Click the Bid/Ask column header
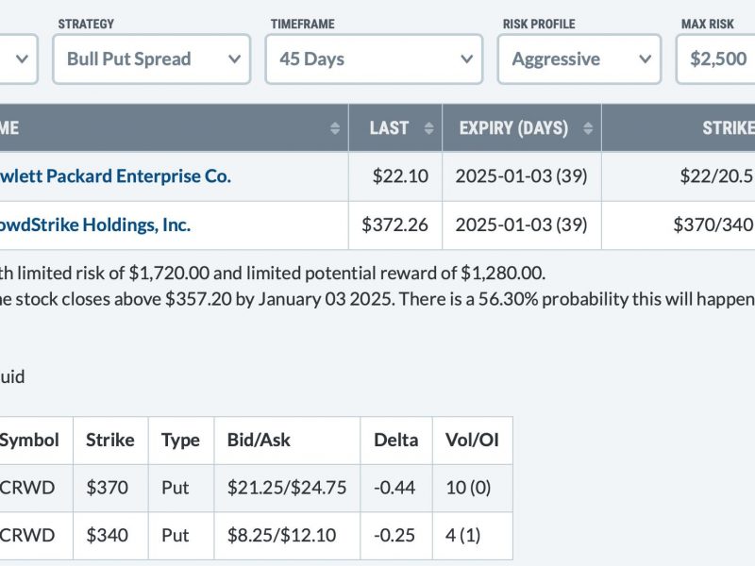 coord(287,441)
